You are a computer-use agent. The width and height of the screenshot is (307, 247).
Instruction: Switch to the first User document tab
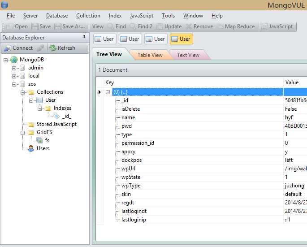(x=104, y=39)
